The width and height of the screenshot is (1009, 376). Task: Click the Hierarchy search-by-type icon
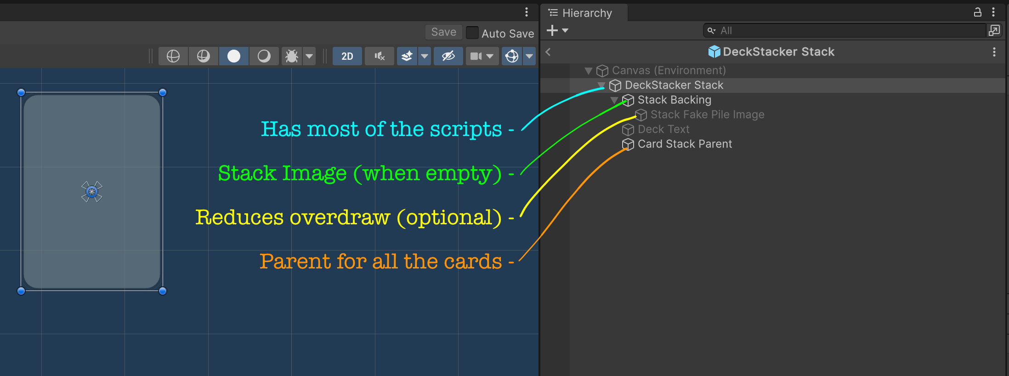pos(994,30)
